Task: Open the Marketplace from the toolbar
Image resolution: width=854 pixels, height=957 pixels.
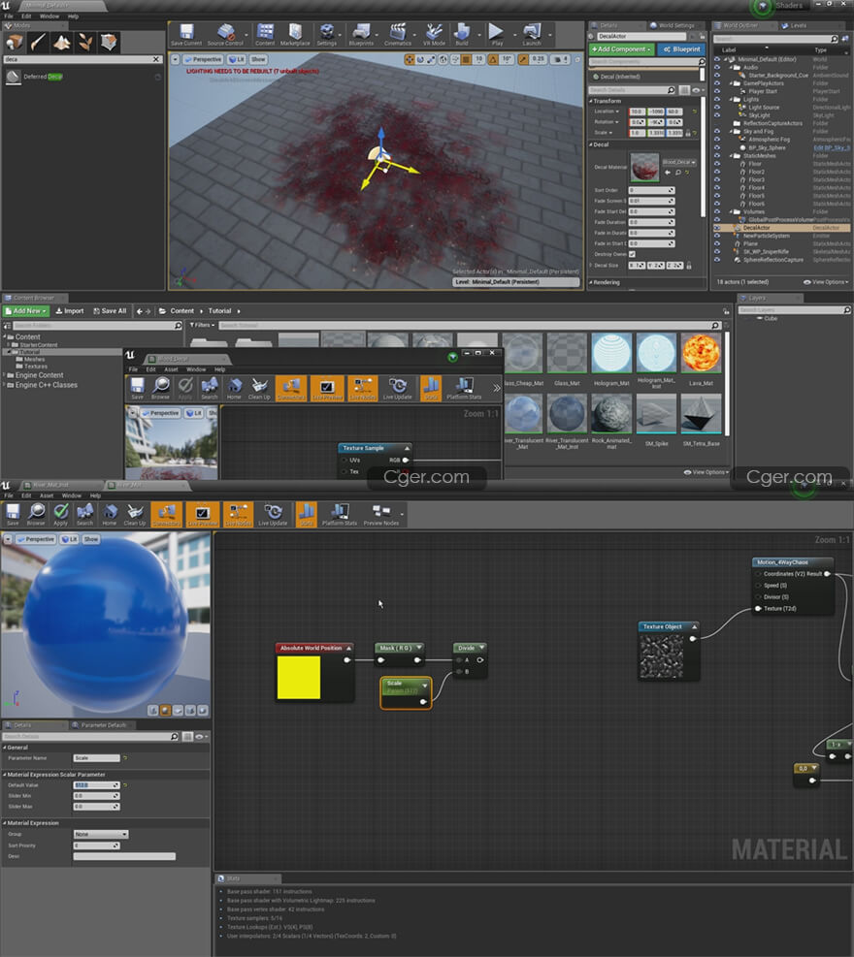Action: tap(295, 35)
